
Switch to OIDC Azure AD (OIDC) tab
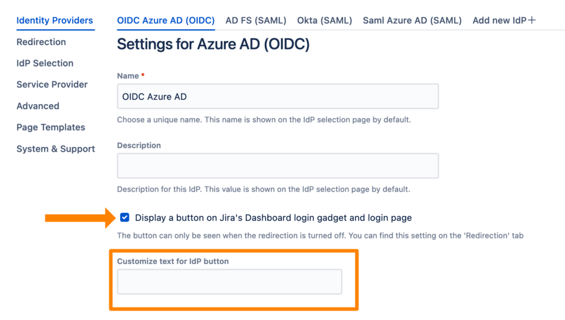[166, 20]
